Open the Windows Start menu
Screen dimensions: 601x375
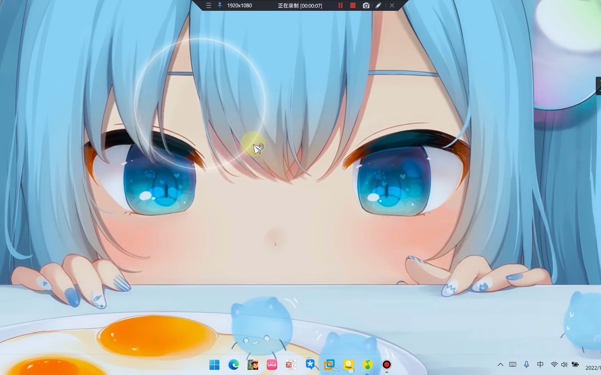pos(215,365)
